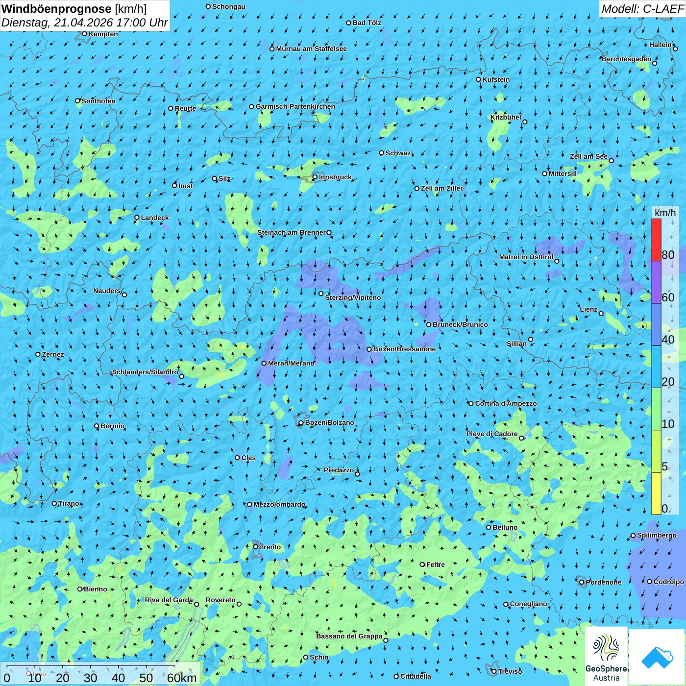Click the Bozen/Bolzano city marker
This screenshot has height=686, width=686.
301,423
